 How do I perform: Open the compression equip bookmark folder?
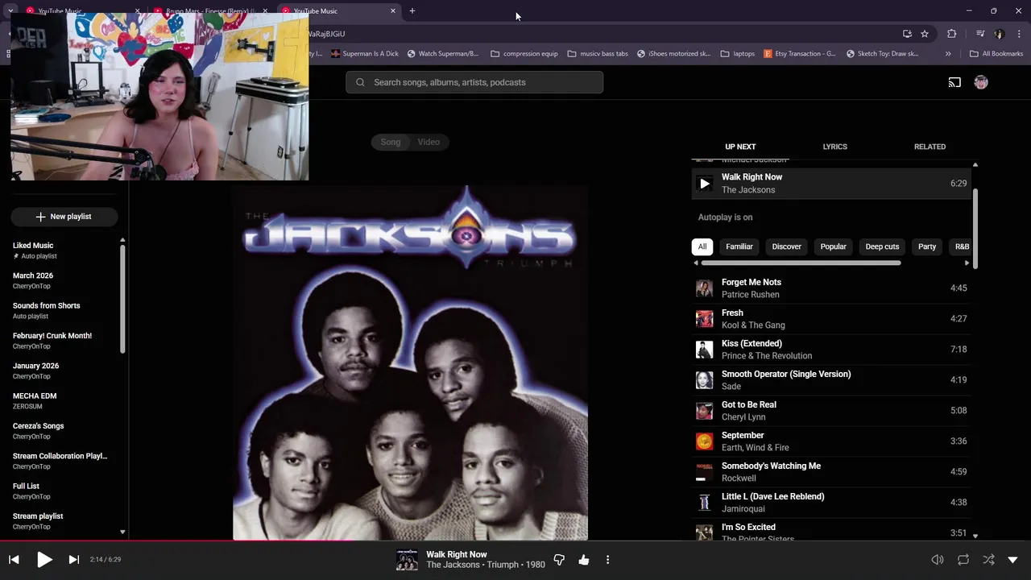[x=524, y=54]
